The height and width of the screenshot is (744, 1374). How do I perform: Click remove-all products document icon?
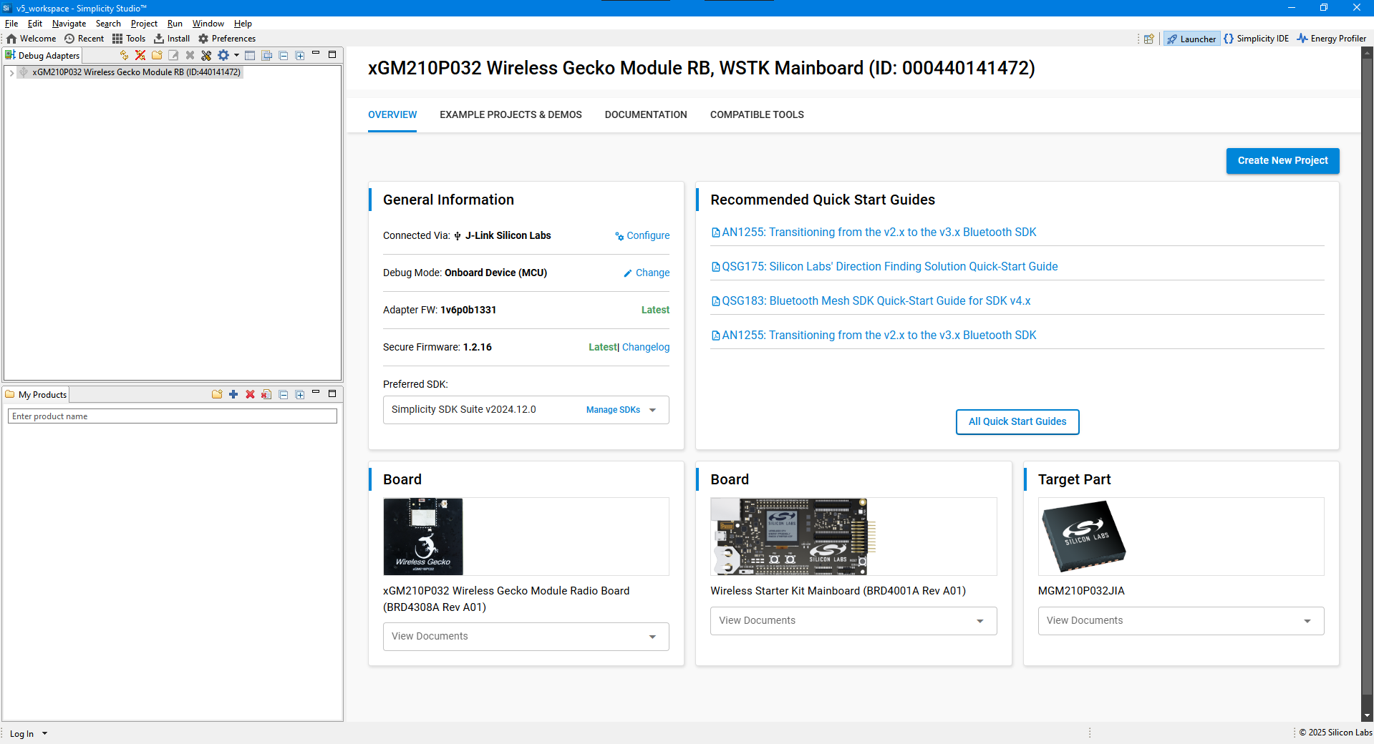[x=266, y=394]
